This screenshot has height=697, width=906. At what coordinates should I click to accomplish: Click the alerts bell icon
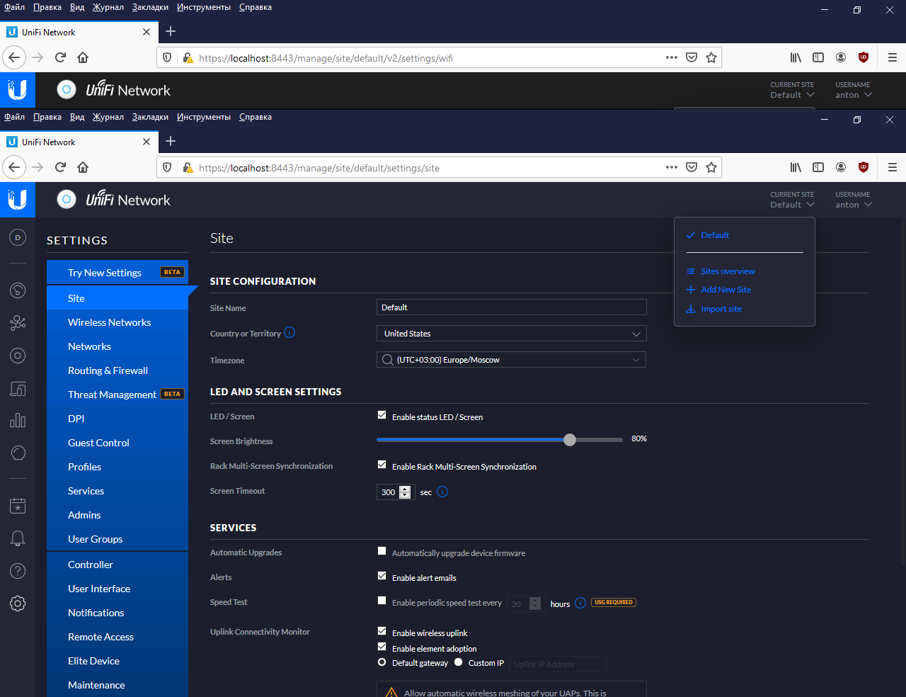click(18, 538)
